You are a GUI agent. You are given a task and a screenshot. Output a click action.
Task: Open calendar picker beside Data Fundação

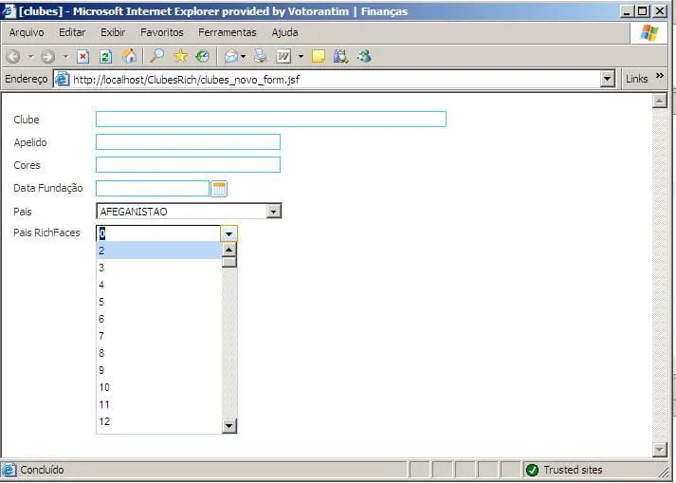click(x=219, y=189)
